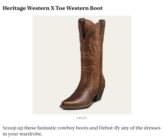Click the ARIAT image credit caption
This screenshot has height=139, width=164.
[x=82, y=118]
